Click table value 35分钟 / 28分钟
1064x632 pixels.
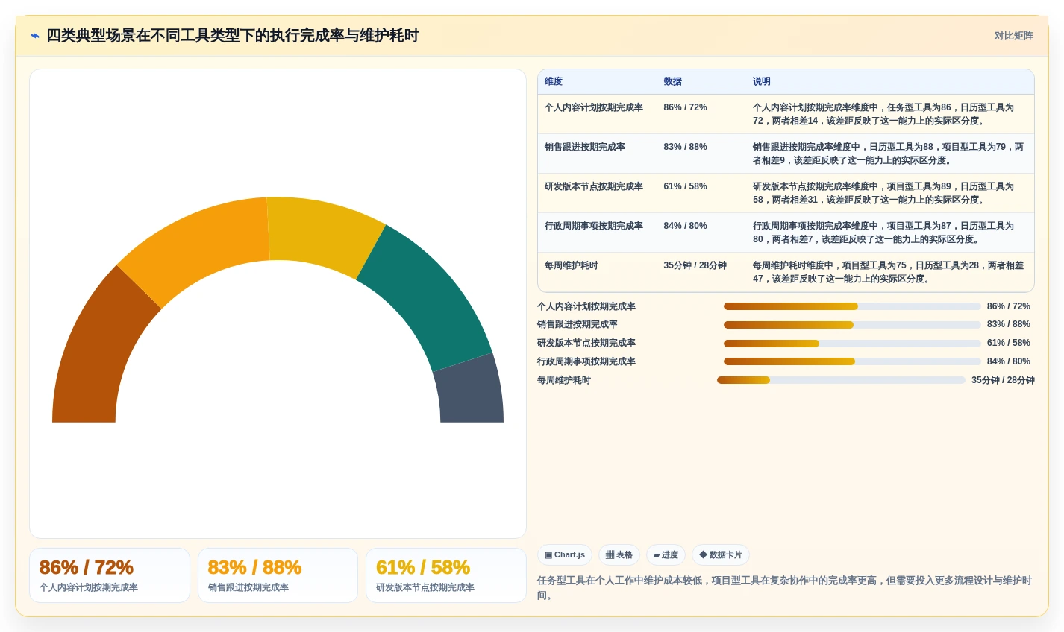click(695, 265)
